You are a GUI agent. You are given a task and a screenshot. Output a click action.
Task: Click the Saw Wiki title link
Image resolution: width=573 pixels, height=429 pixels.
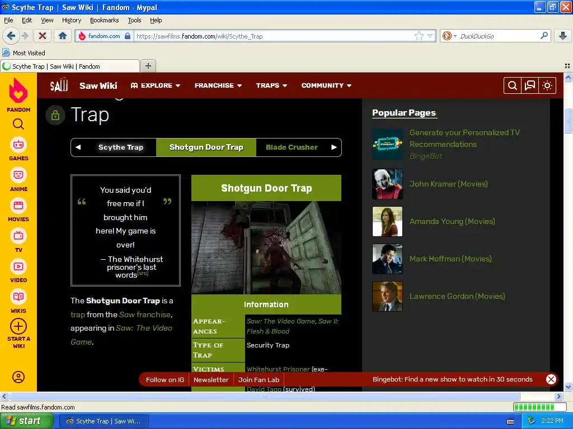pos(98,85)
